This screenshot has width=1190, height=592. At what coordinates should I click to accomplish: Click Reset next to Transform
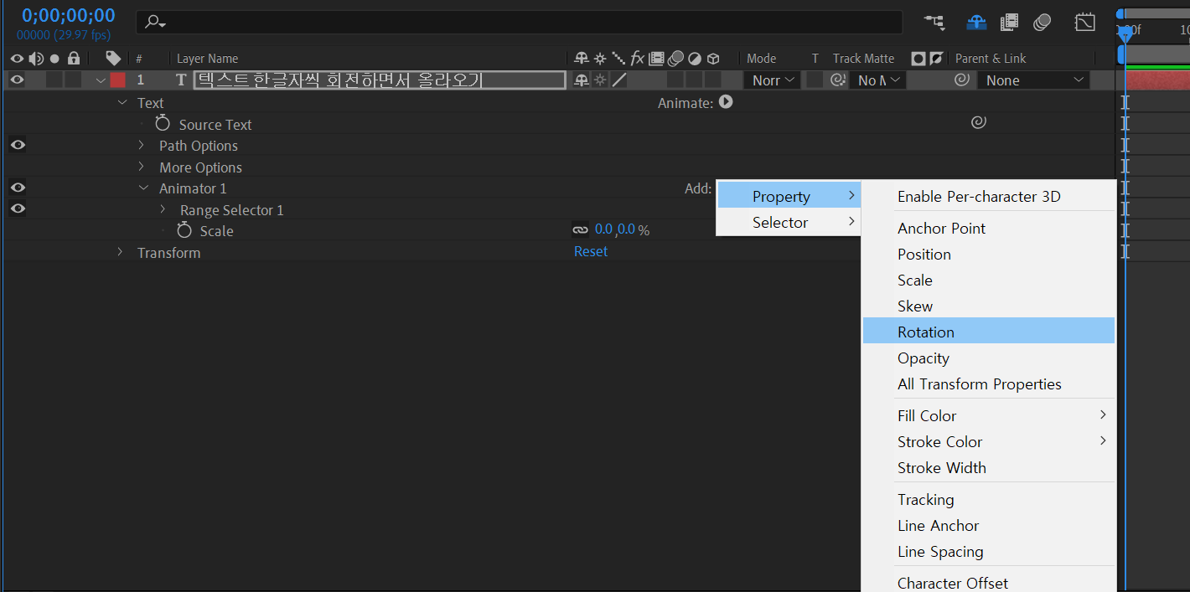591,251
